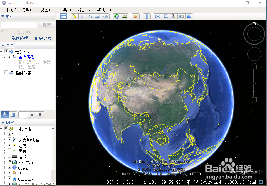Toggle the sidebar visibility button

click(63, 16)
